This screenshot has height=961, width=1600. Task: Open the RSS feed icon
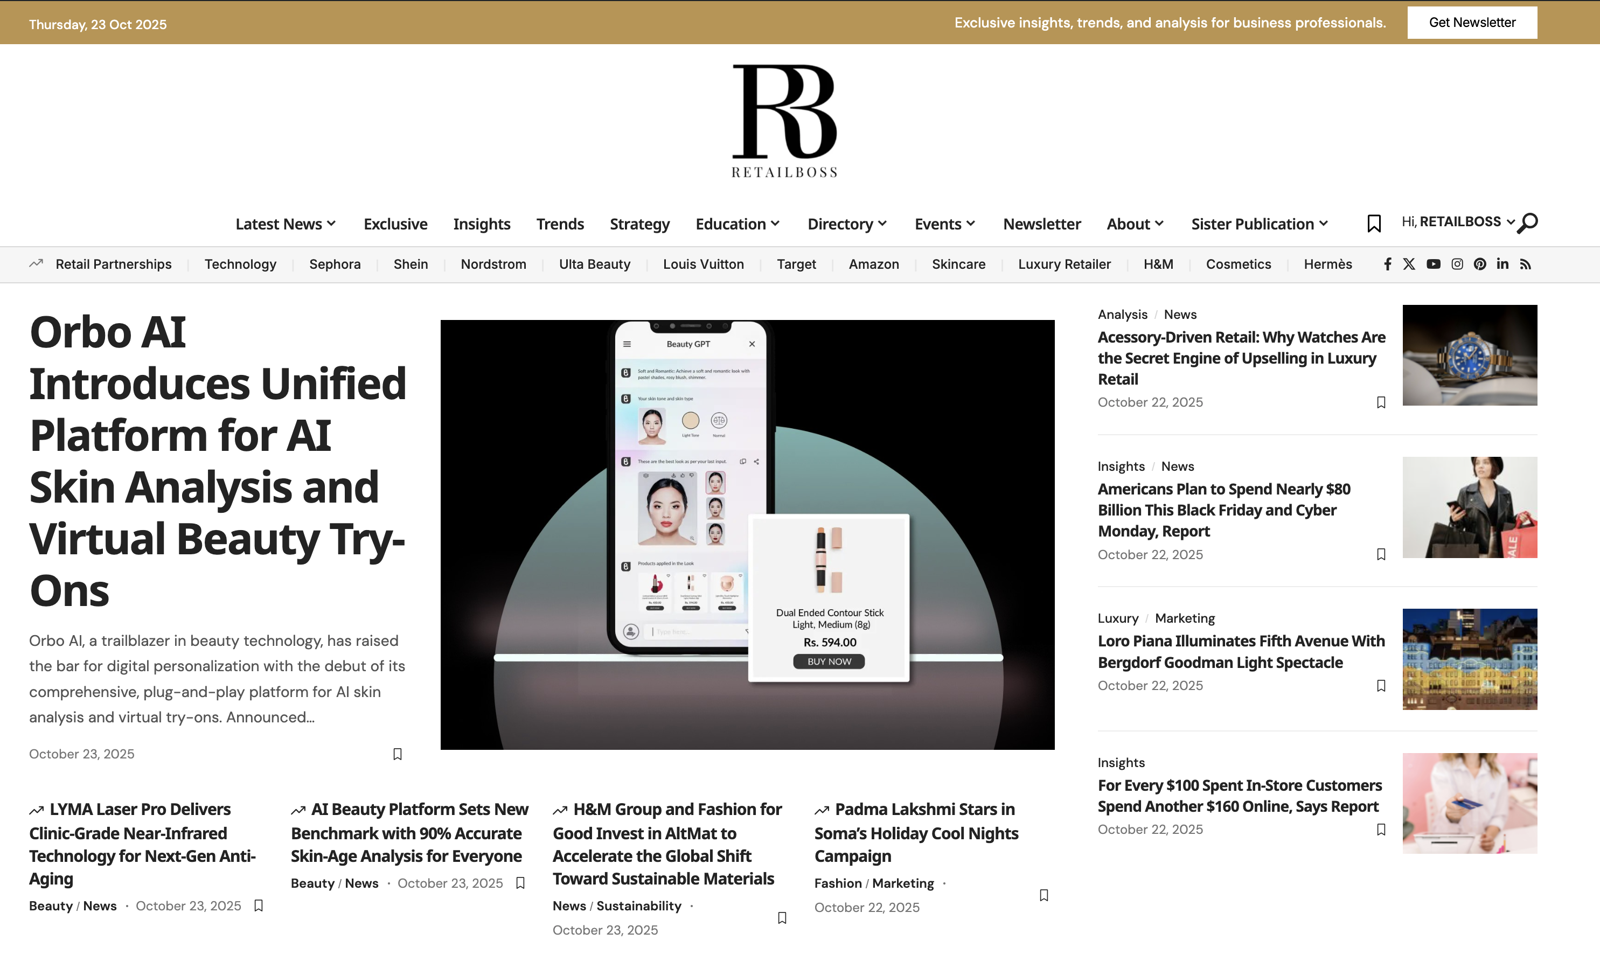[x=1526, y=264]
